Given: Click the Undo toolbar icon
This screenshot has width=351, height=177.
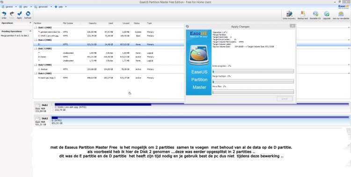Looking at the screenshot, I should pos(4,14).
